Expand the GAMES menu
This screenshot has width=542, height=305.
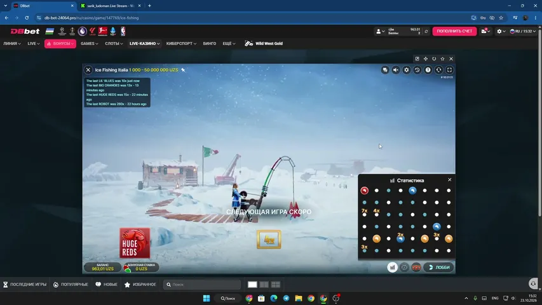[x=89, y=44]
